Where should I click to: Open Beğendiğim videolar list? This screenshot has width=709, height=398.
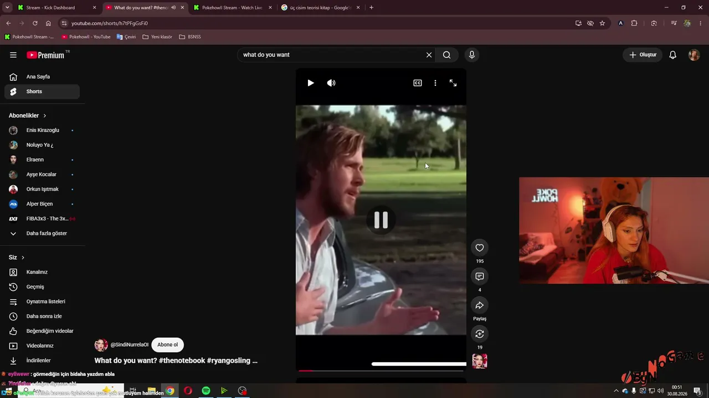(42, 331)
